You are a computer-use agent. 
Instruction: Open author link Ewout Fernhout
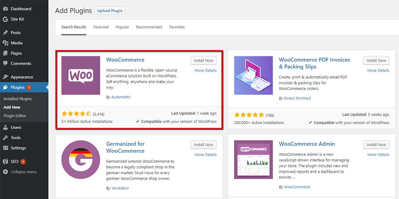click(298, 98)
